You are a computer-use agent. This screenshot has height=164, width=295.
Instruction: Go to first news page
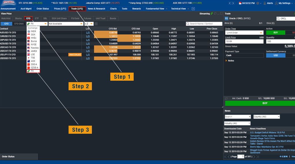(225, 157)
